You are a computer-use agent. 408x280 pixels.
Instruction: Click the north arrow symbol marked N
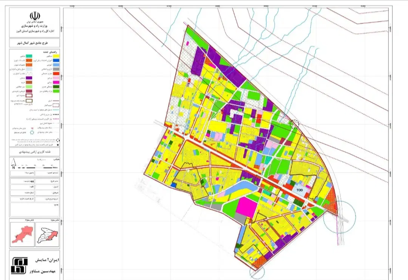(x=14, y=165)
